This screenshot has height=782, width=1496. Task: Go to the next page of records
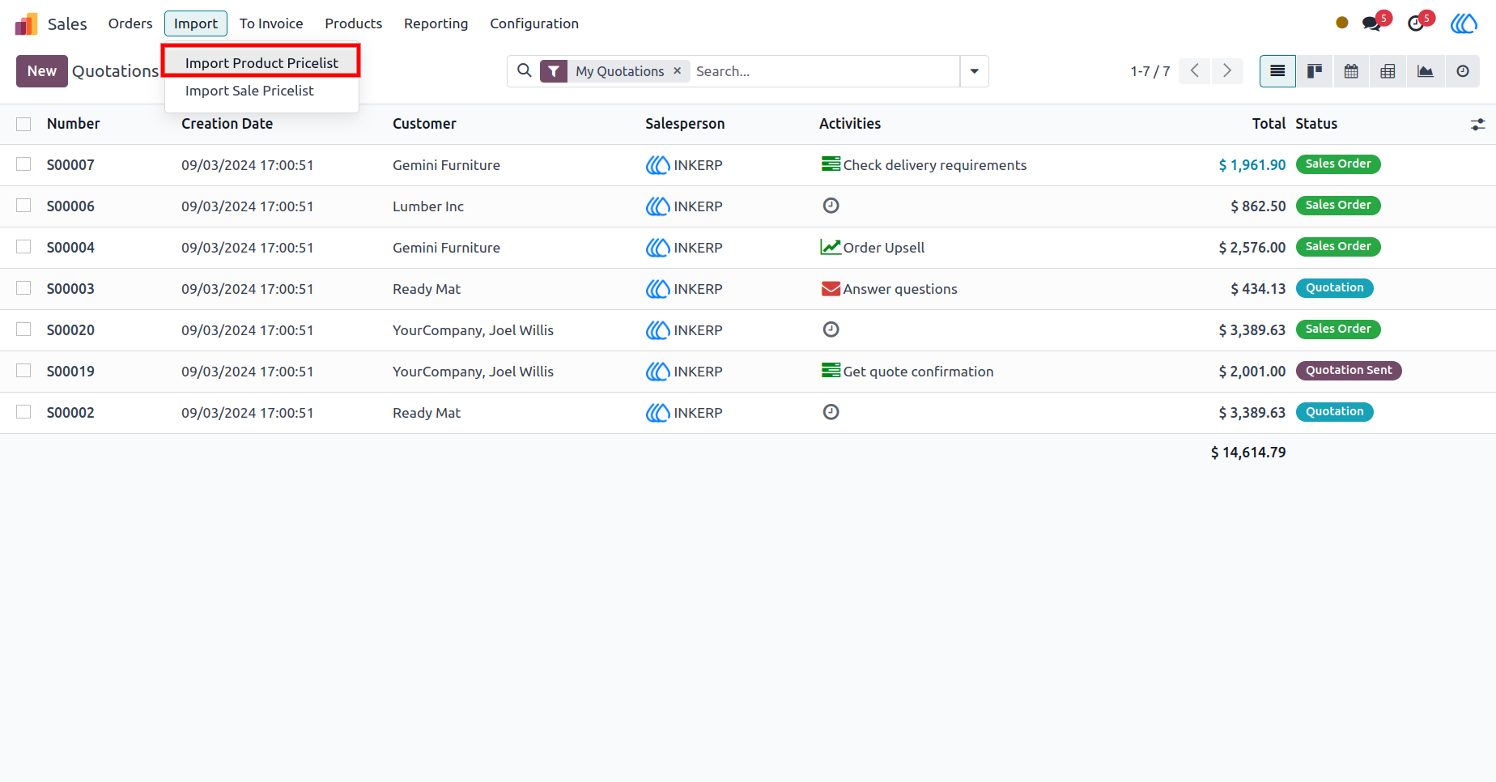pyautogui.click(x=1227, y=71)
